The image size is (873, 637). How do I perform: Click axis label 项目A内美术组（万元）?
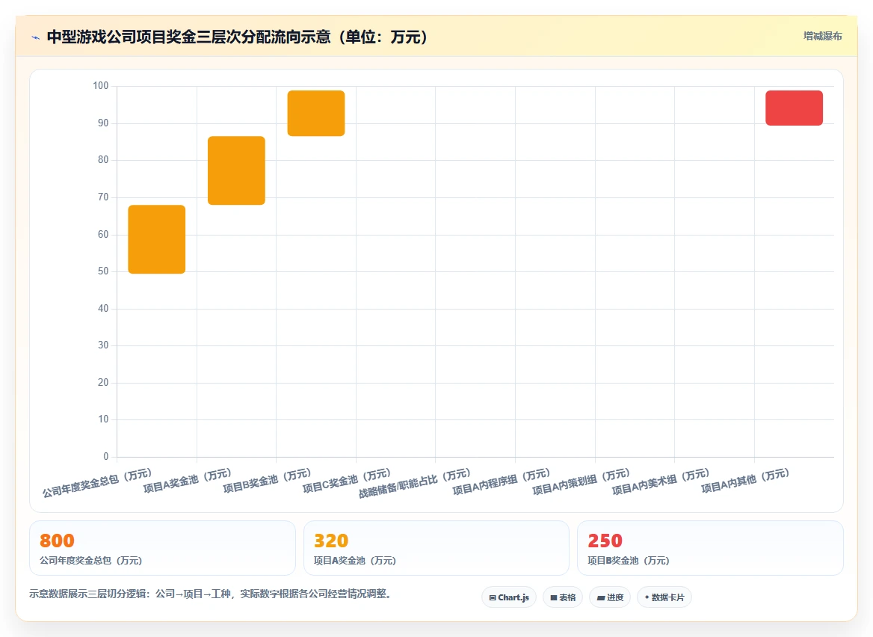click(660, 481)
